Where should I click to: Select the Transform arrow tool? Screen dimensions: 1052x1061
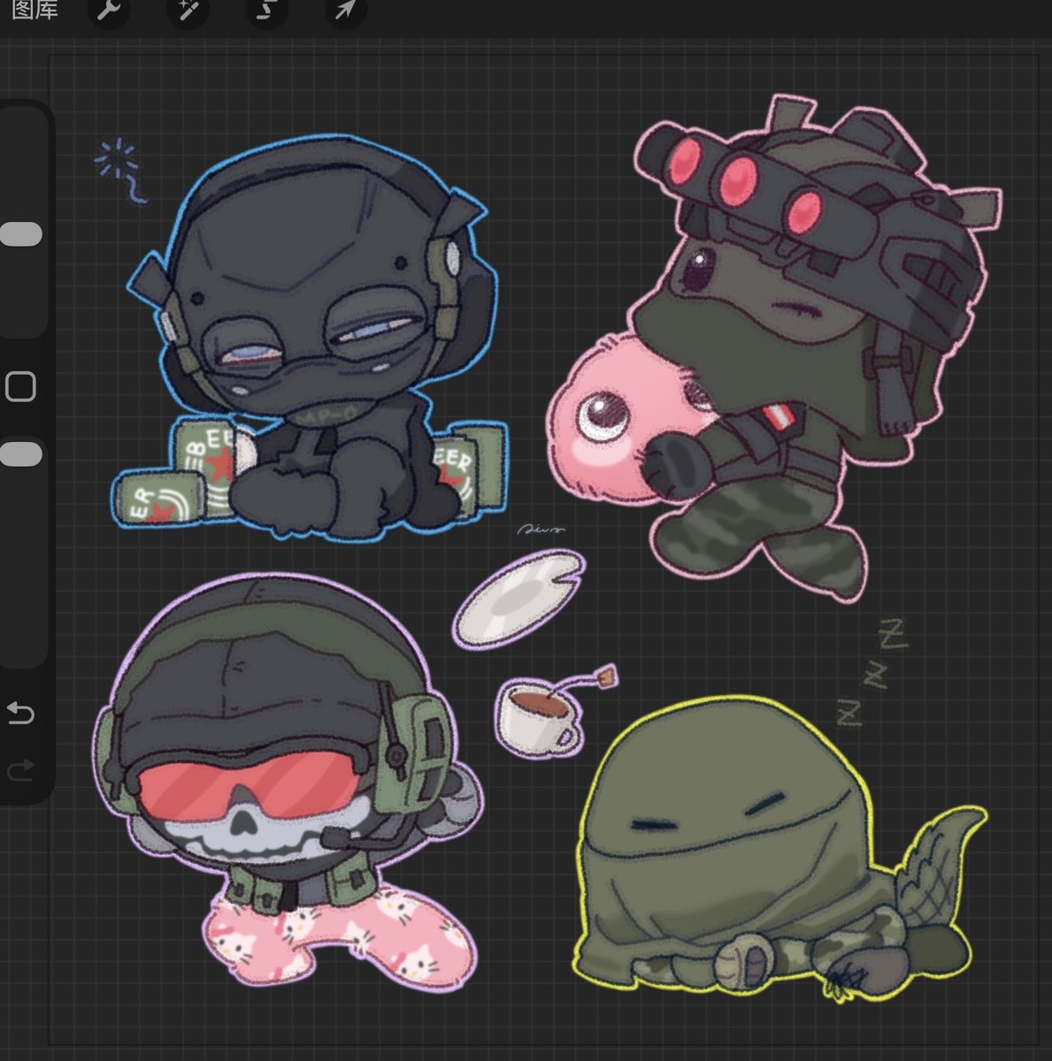(345, 11)
